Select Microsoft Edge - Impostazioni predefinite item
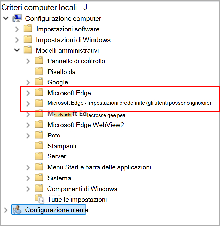The width and height of the screenshot is (220, 226). (129, 103)
